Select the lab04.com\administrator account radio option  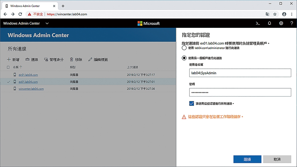[184, 48]
